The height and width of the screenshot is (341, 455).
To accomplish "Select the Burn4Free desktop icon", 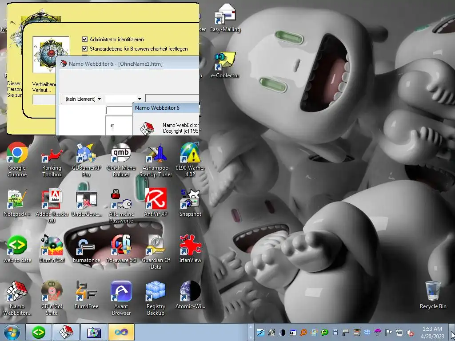I will (x=86, y=295).
